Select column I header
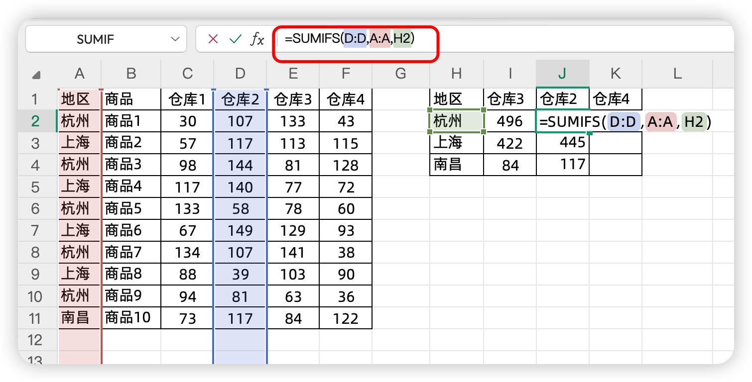 (x=510, y=74)
